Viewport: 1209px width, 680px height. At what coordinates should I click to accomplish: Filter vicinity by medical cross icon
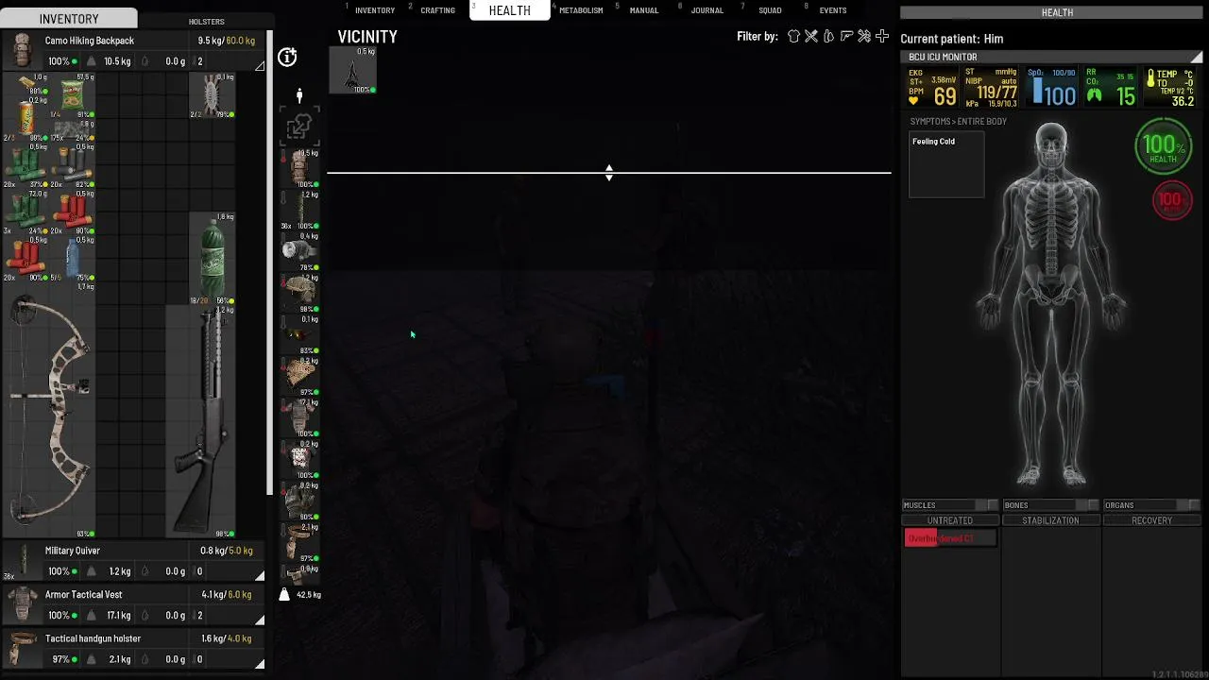point(882,36)
